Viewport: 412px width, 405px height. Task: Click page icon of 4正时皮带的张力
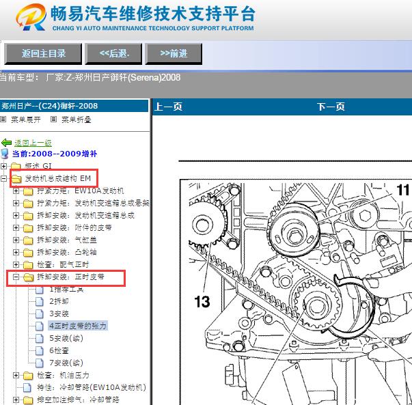[x=40, y=326]
